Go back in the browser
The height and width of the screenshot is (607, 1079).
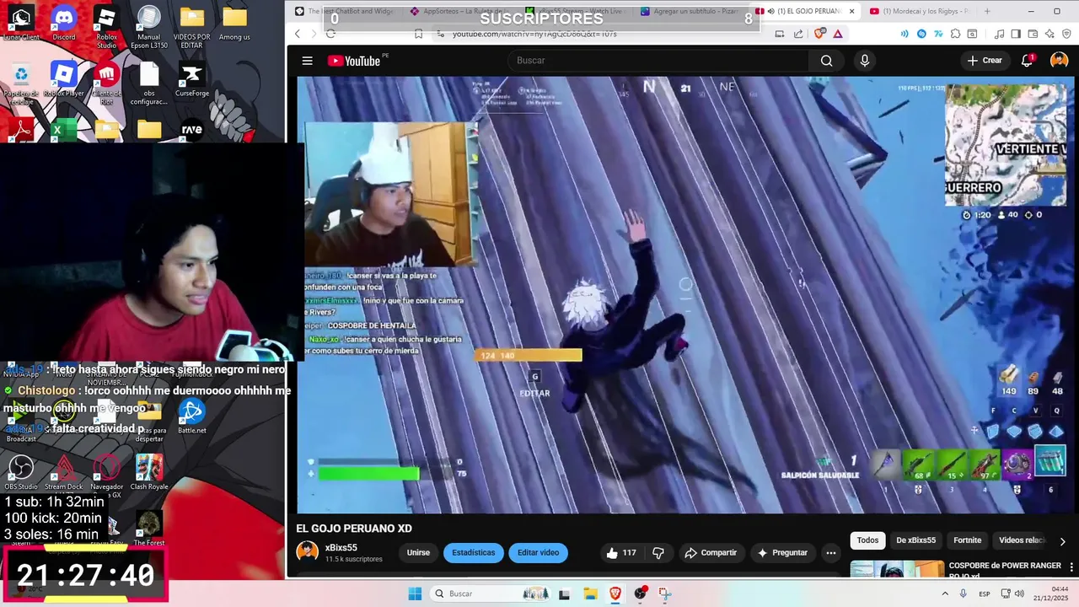click(298, 34)
